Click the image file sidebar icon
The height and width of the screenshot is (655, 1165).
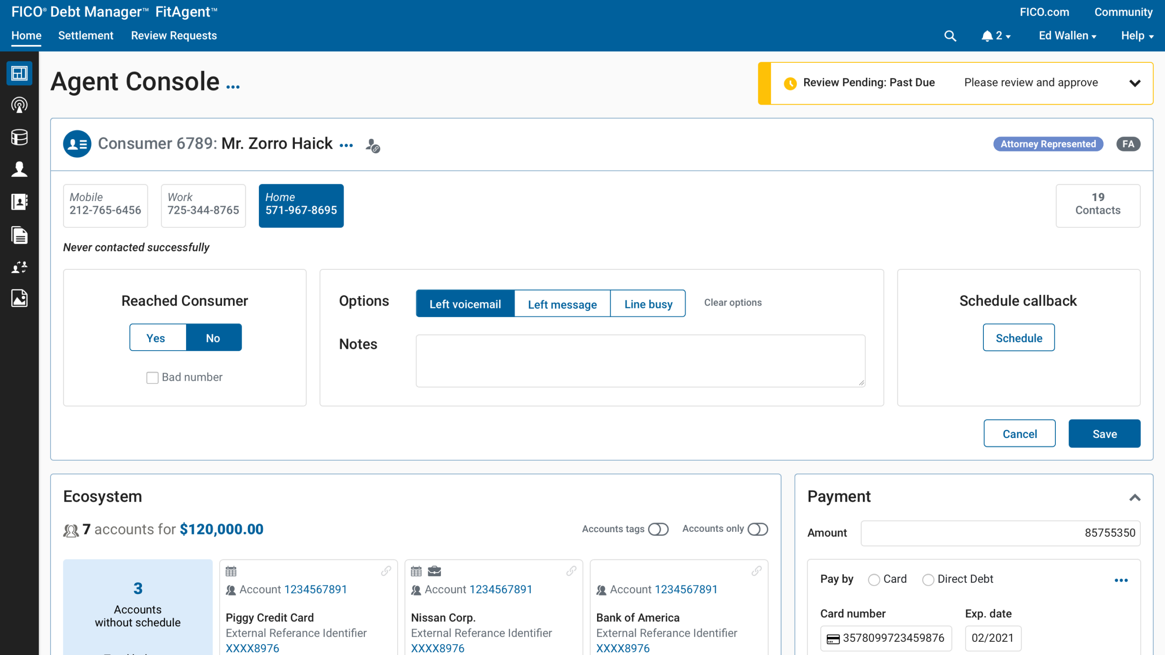click(19, 298)
